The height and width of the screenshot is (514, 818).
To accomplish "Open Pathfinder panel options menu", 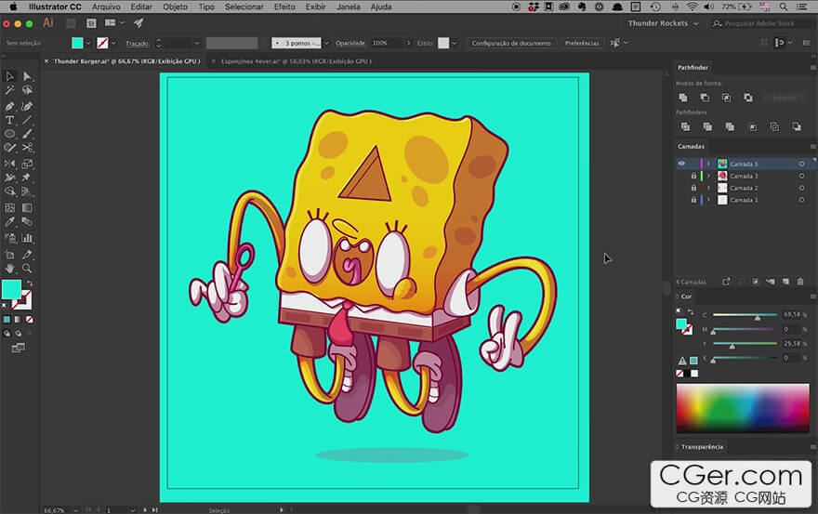I will 812,68.
